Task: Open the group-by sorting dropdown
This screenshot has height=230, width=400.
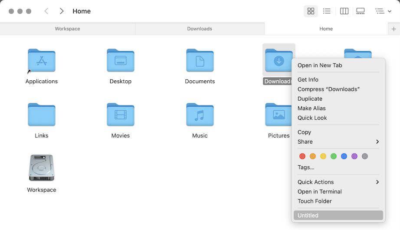Action: (x=383, y=11)
